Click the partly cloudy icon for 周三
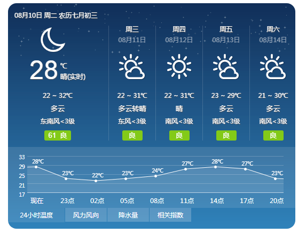 pyautogui.click(x=132, y=67)
